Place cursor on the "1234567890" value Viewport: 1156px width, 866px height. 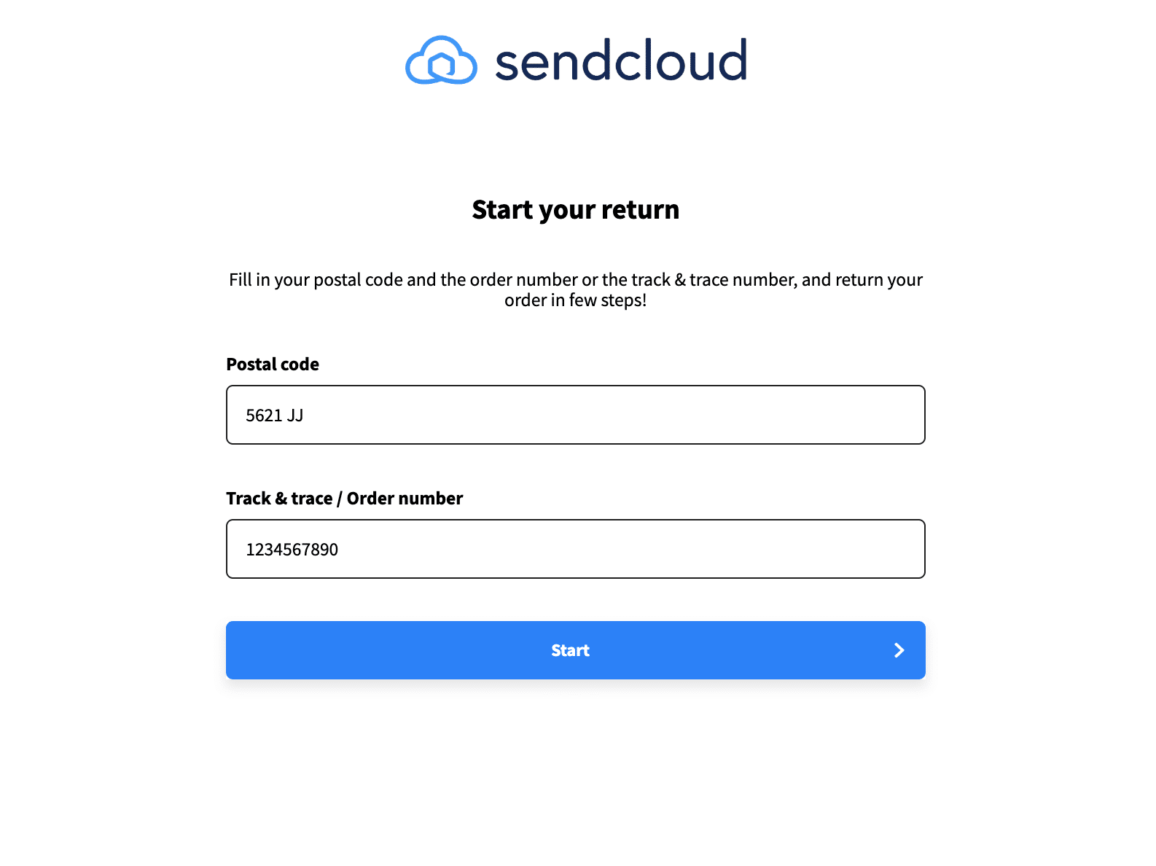click(x=292, y=550)
